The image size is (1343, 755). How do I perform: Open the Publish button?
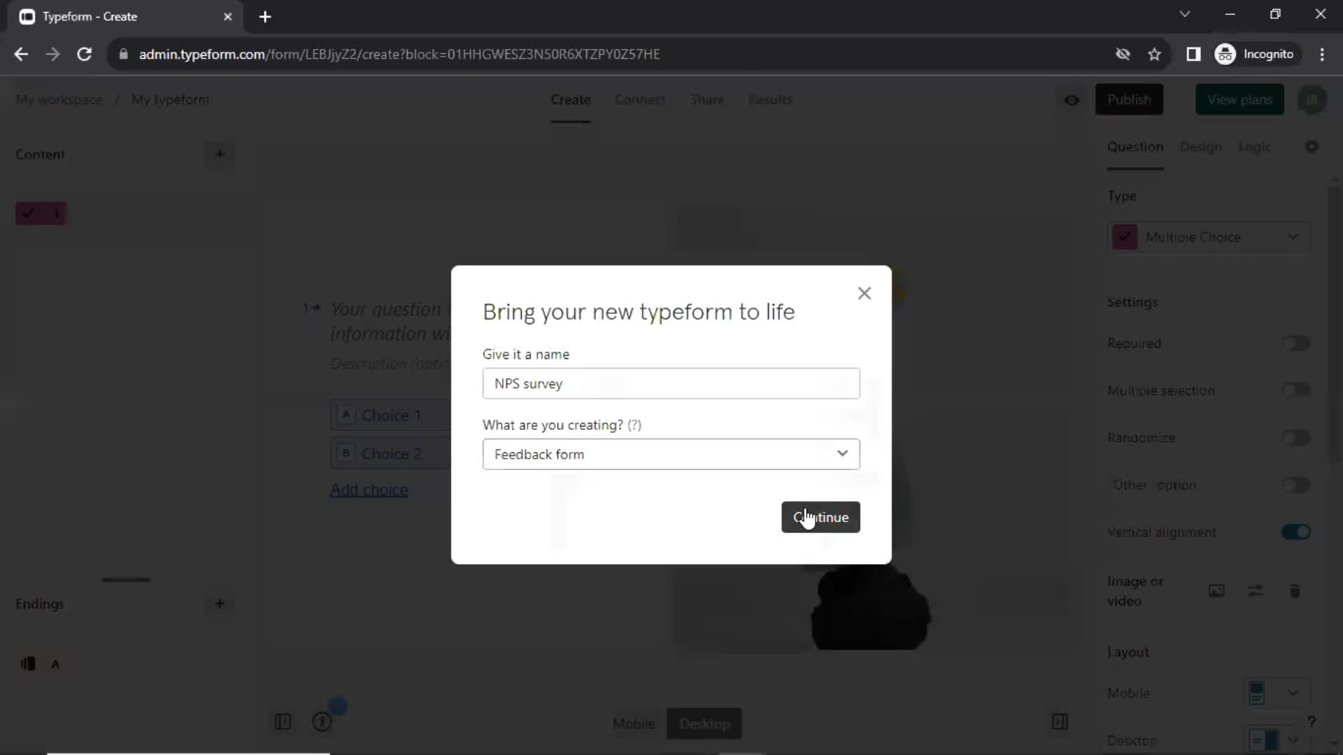tap(1129, 99)
